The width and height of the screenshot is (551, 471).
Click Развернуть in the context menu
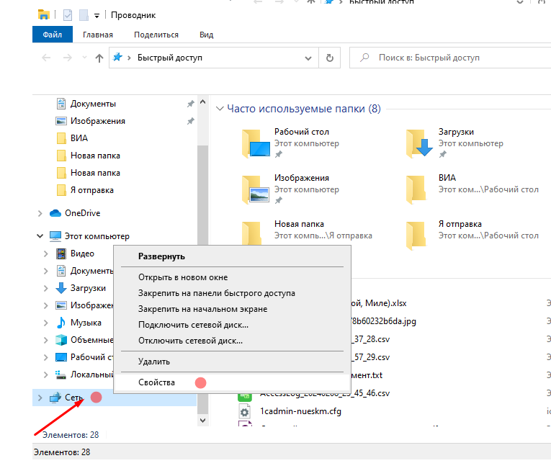[162, 256]
